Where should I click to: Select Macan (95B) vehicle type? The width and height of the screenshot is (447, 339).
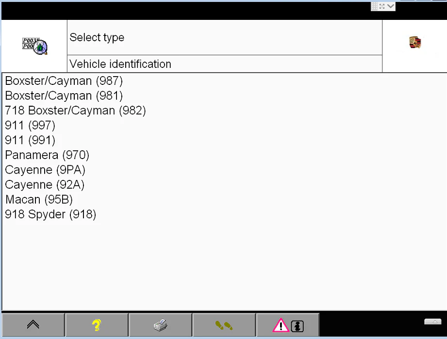pos(39,199)
